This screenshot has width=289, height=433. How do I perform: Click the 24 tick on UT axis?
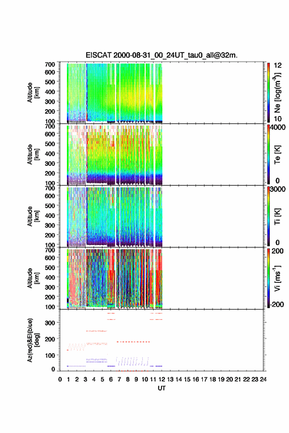263,379
